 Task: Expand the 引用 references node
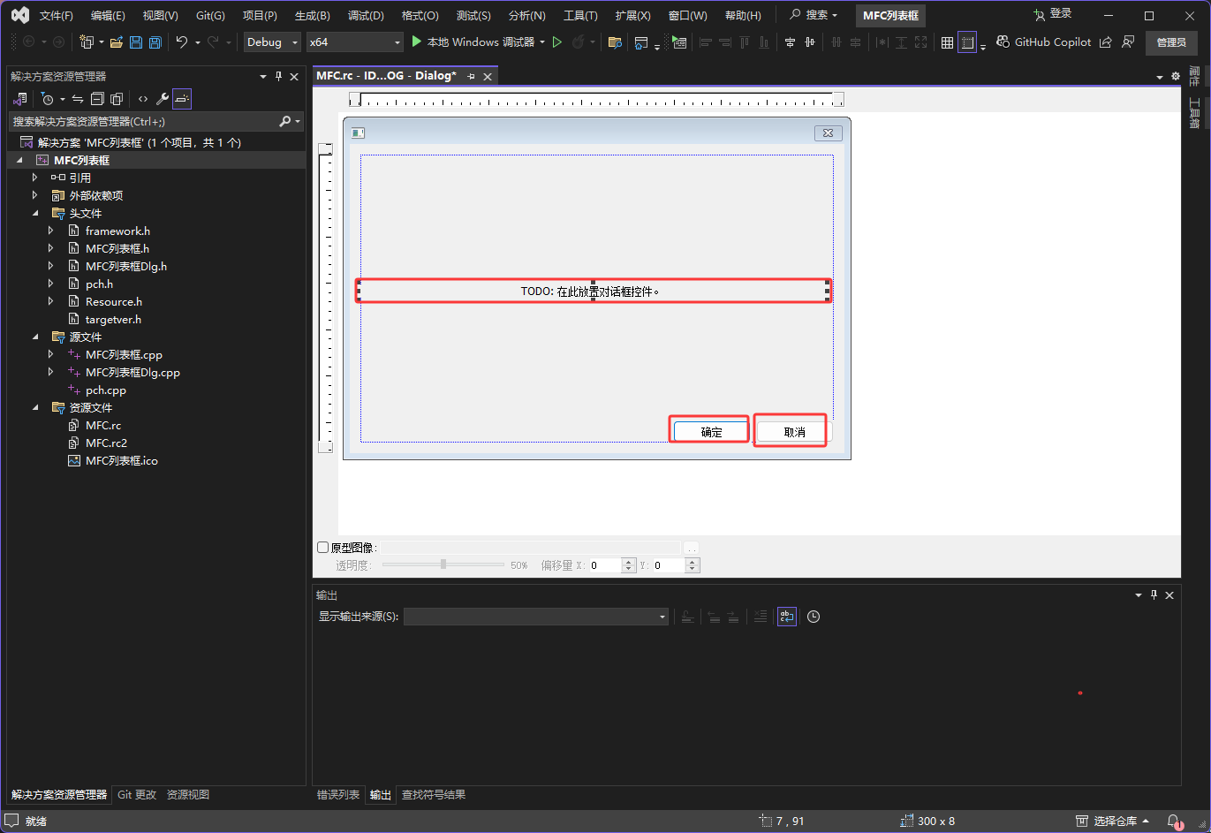[34, 178]
